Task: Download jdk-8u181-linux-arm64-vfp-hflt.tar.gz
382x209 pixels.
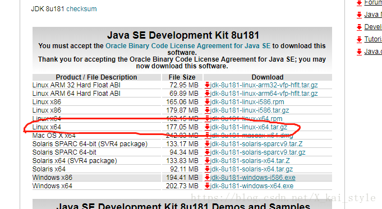Action: coord(264,94)
